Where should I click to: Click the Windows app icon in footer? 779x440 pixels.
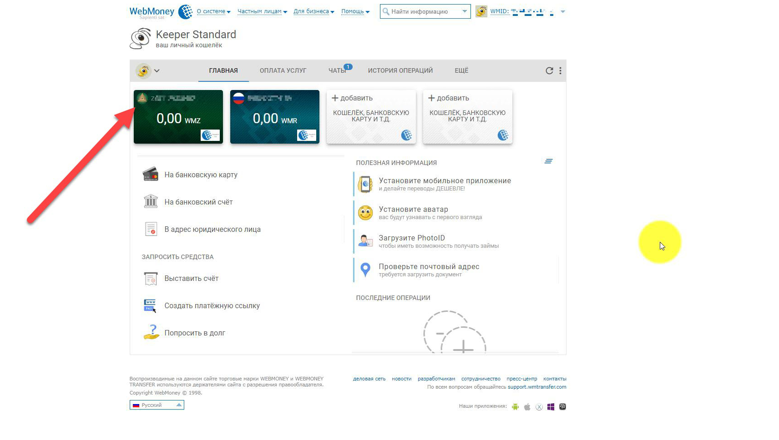(551, 407)
